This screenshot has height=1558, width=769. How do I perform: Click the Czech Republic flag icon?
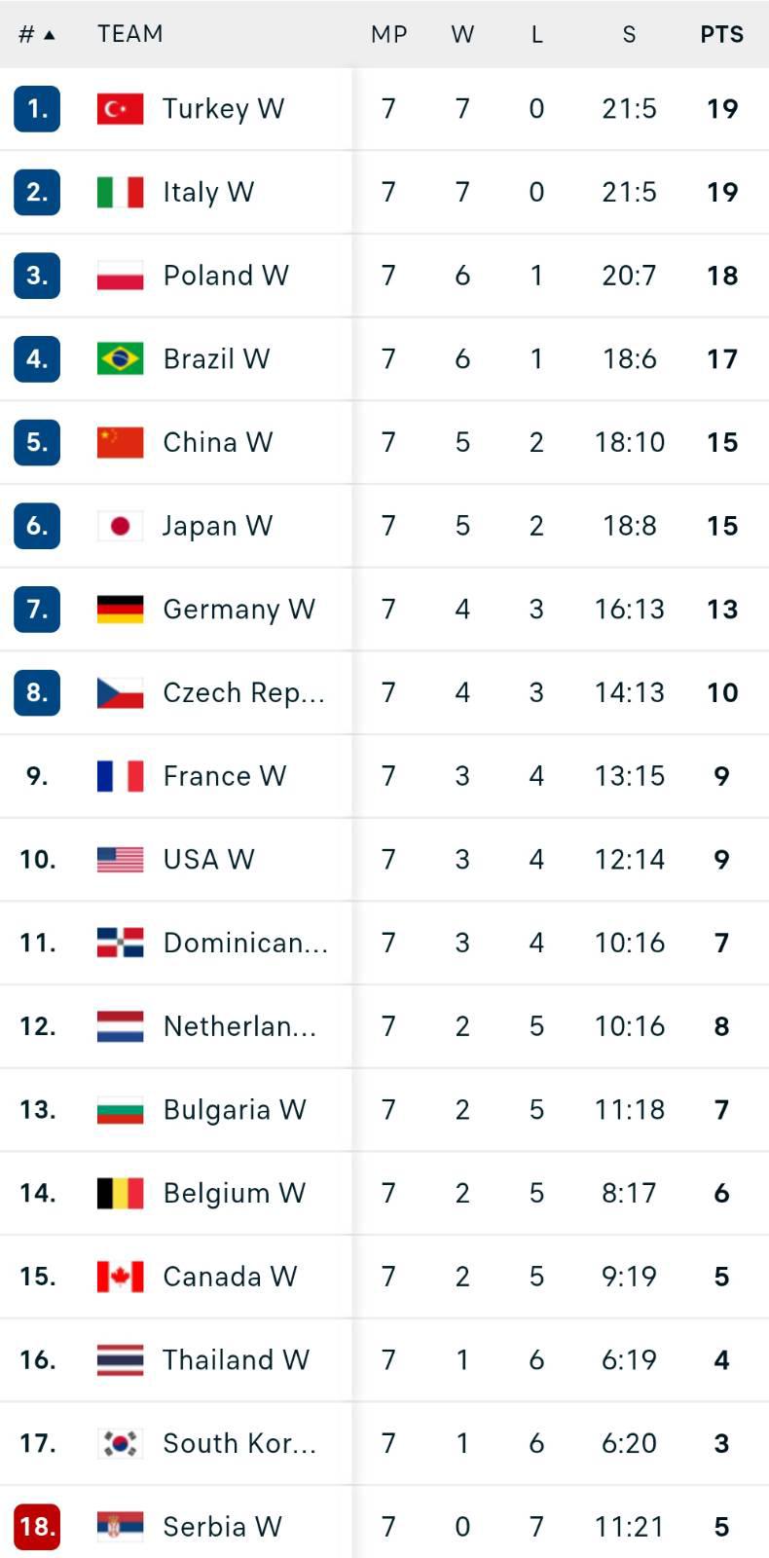click(x=120, y=692)
